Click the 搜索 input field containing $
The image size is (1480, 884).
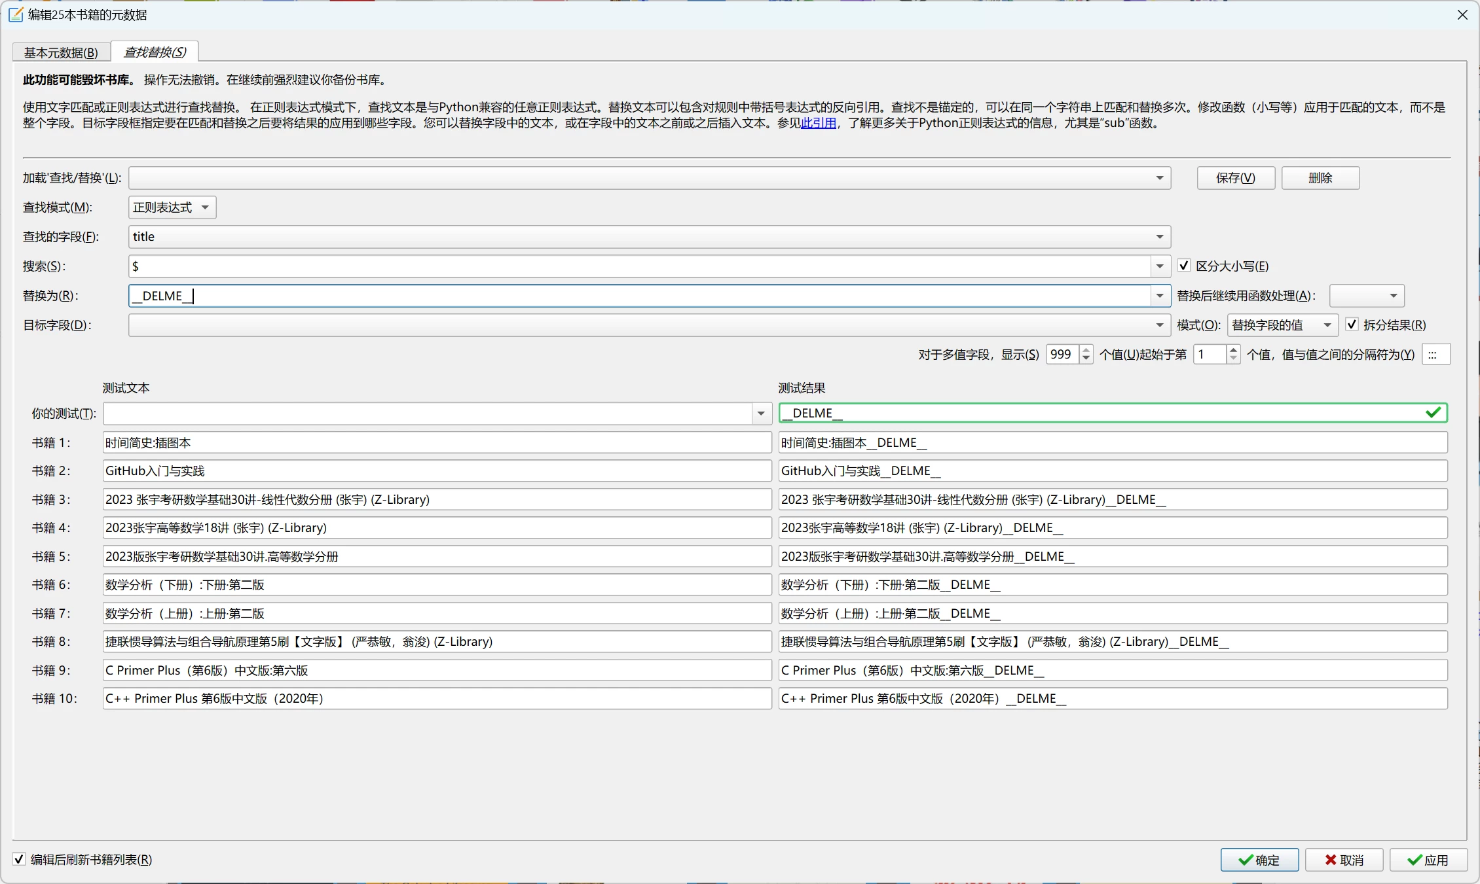pyautogui.click(x=639, y=266)
